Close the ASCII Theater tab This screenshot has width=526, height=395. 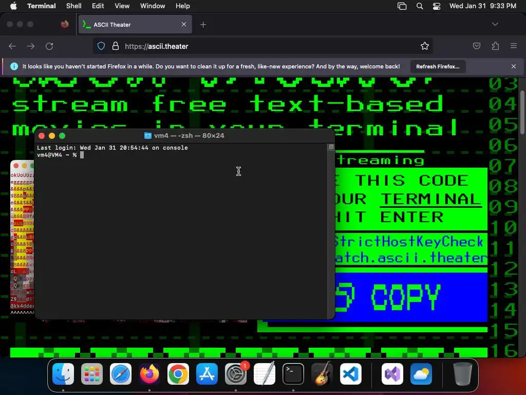point(184,24)
